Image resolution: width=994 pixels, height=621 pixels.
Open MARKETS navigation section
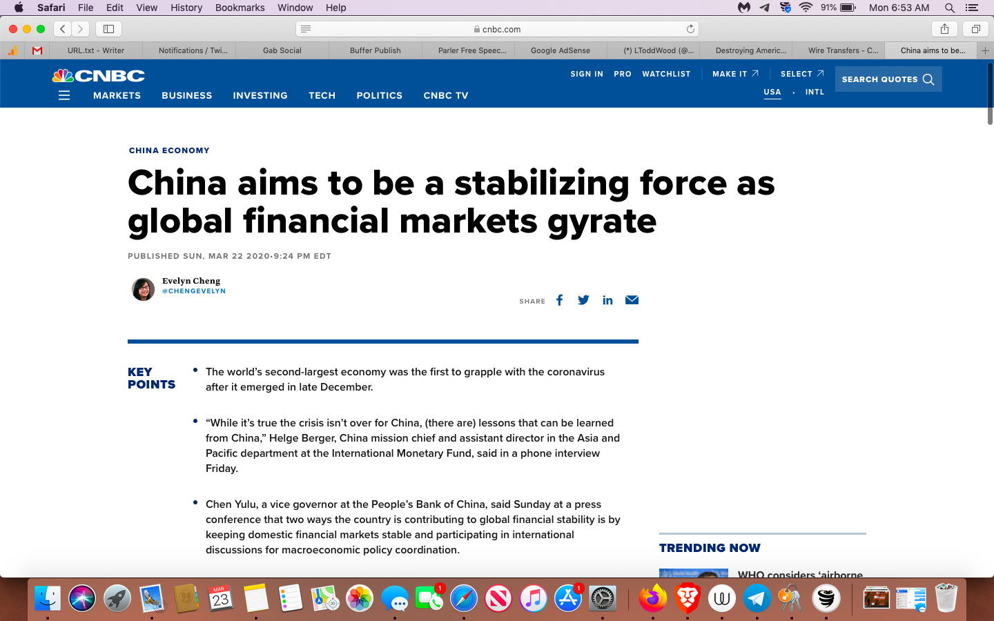pos(117,95)
